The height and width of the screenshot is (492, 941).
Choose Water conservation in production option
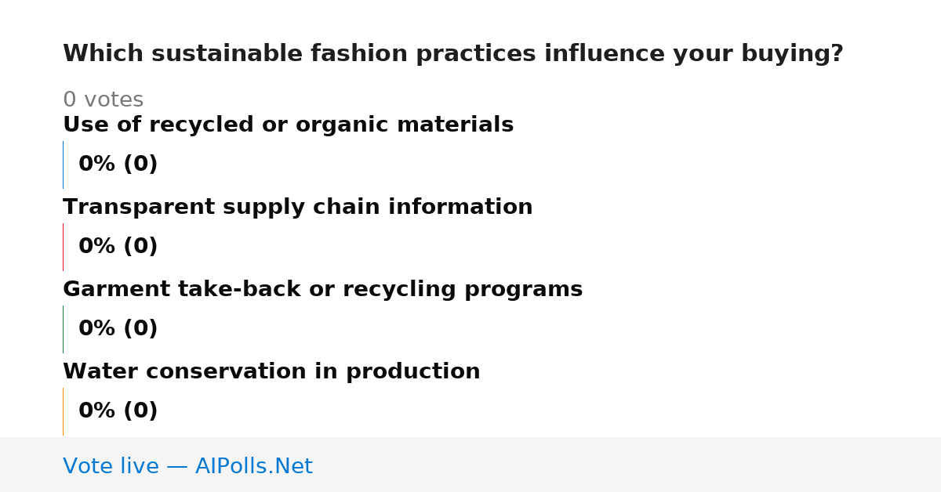[x=271, y=371]
